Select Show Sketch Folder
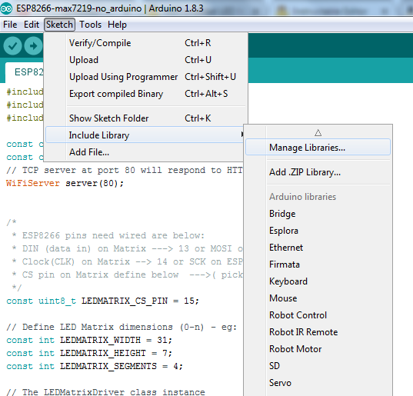This screenshot has width=413, height=396. pos(145,118)
